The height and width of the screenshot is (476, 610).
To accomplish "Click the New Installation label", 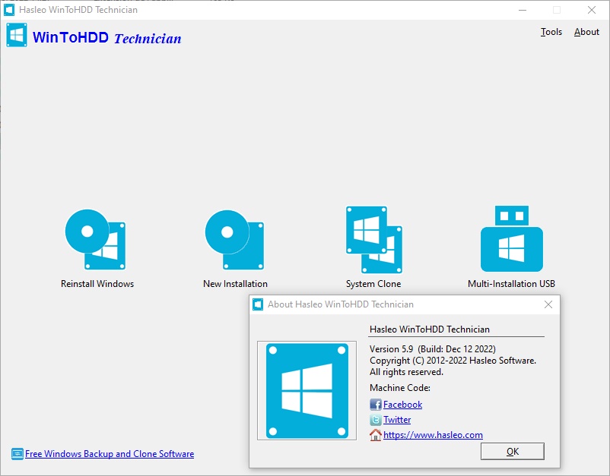I will click(x=235, y=284).
